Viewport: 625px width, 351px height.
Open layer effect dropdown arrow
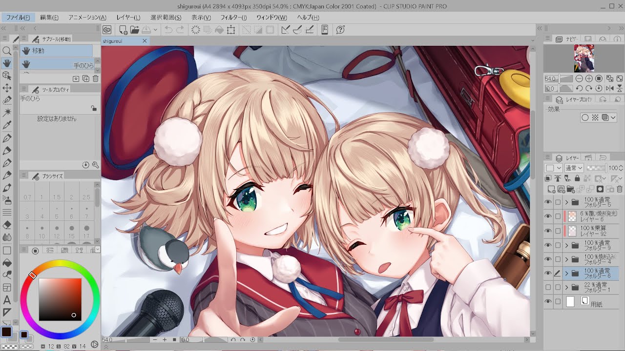click(613, 117)
